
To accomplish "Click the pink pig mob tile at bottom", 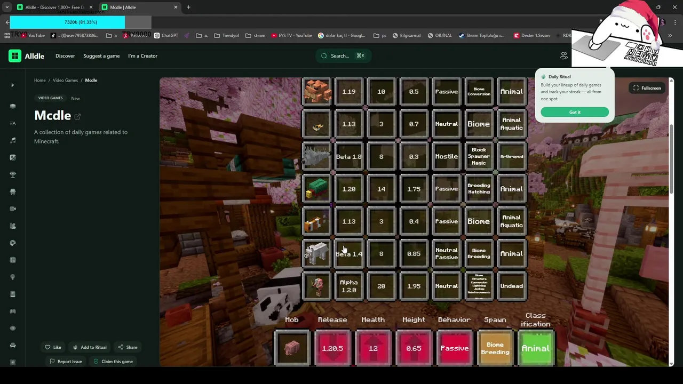I will 292,348.
